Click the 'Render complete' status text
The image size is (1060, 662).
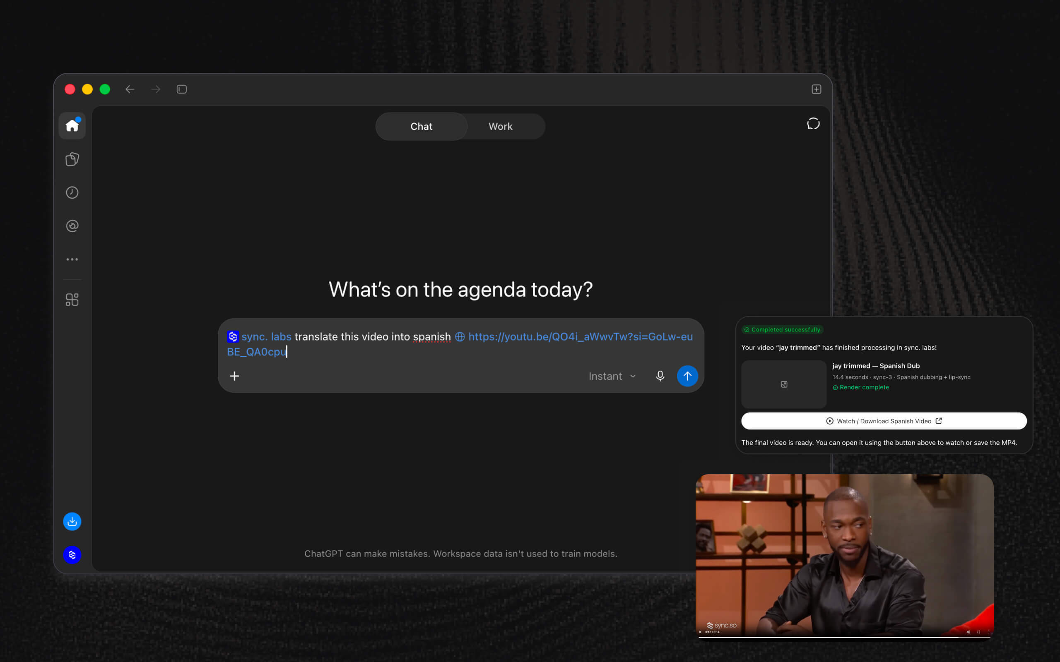click(x=861, y=388)
